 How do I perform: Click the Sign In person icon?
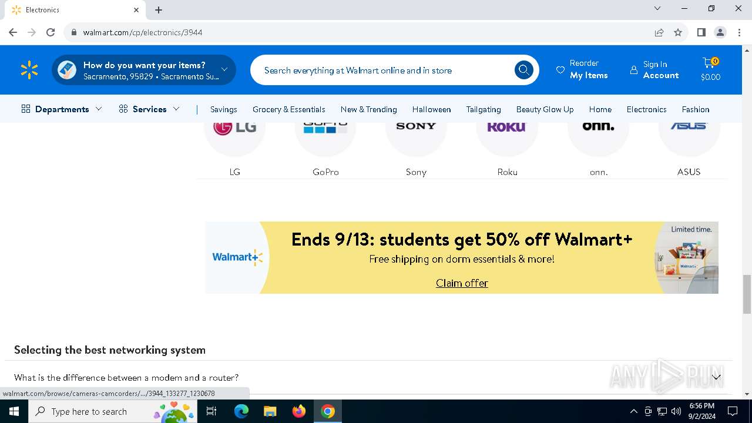pos(633,70)
